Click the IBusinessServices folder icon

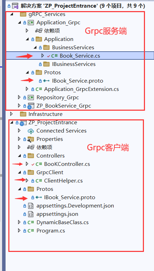click(x=46, y=64)
